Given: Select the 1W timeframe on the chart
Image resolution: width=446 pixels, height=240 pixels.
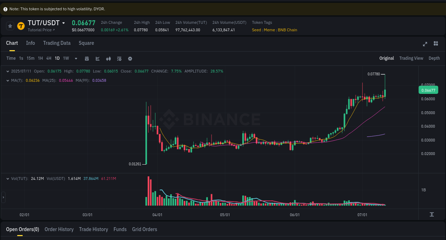Looking at the screenshot, I should pyautogui.click(x=66, y=58).
